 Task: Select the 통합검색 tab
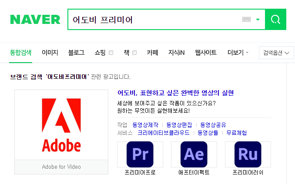pyautogui.click(x=20, y=53)
